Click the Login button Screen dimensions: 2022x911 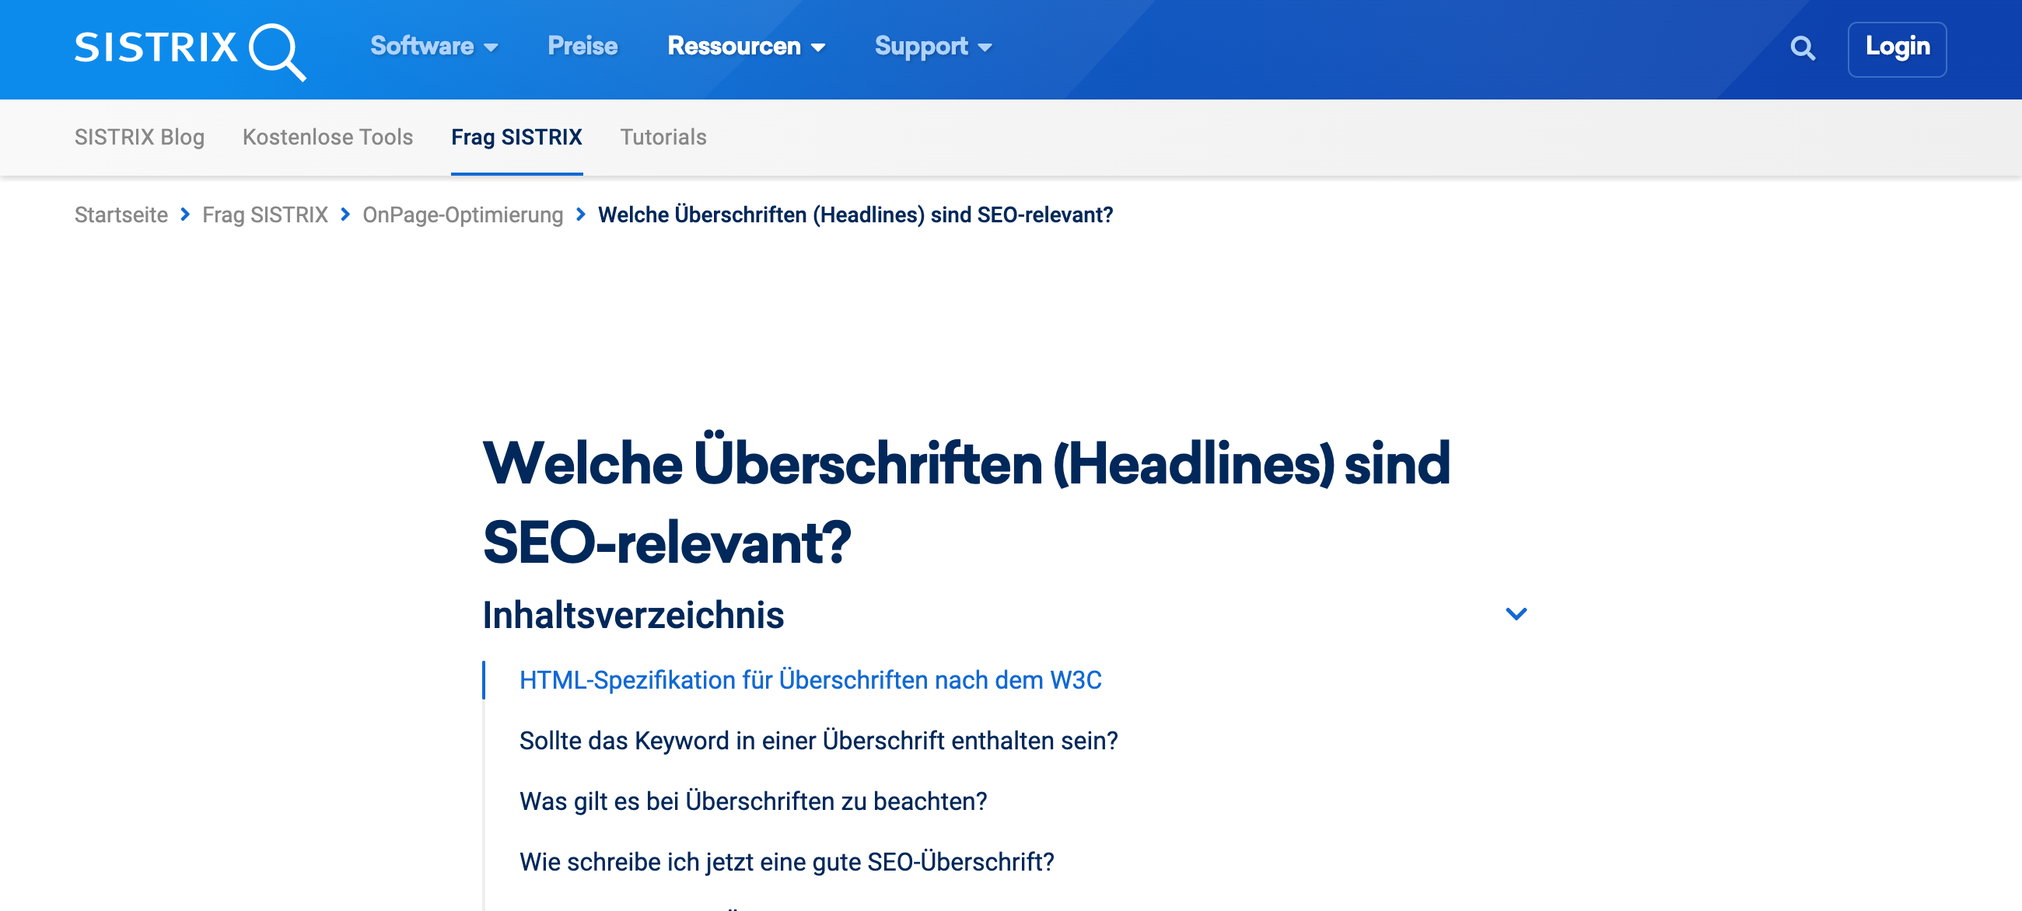click(x=1897, y=48)
